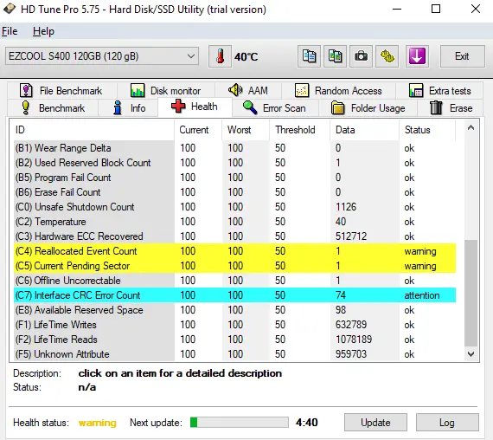Open the Extra tests tab

point(440,91)
